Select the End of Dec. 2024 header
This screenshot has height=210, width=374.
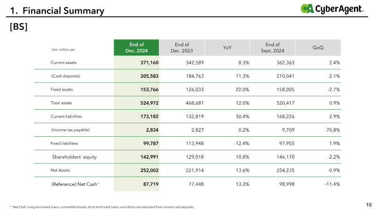click(137, 48)
